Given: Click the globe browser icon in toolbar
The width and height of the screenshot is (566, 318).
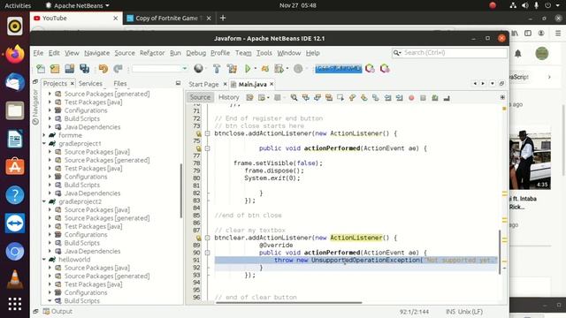Looking at the screenshot, I should coord(198,68).
